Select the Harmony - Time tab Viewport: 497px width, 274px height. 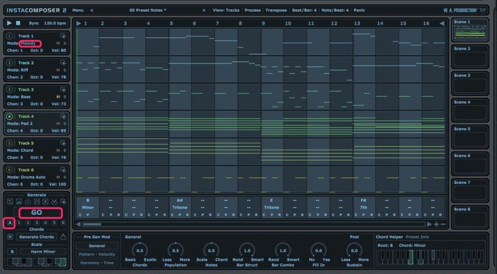point(97,263)
